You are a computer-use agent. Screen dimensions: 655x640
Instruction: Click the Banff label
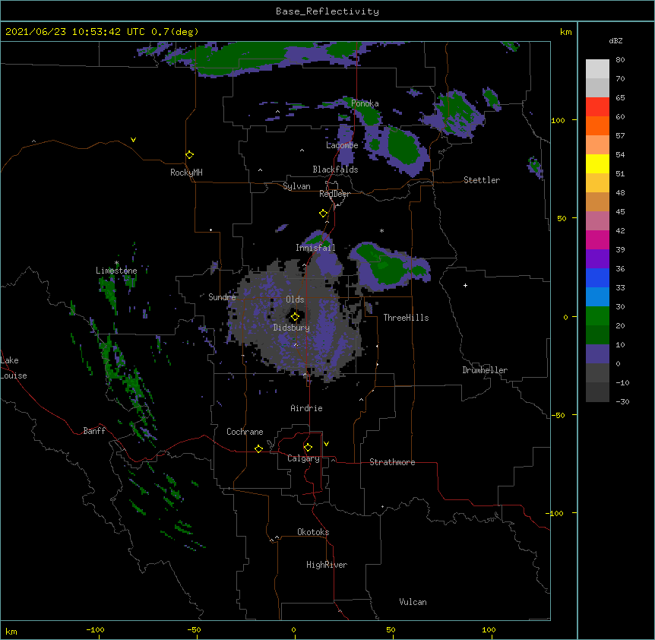pyautogui.click(x=94, y=431)
